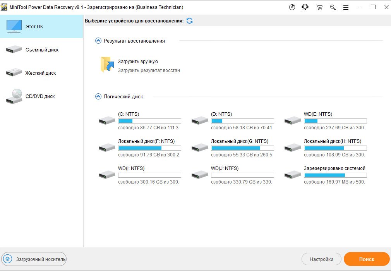The image size is (391, 271).
Task: Collapse the Результат восстановления section
Action: [98, 41]
